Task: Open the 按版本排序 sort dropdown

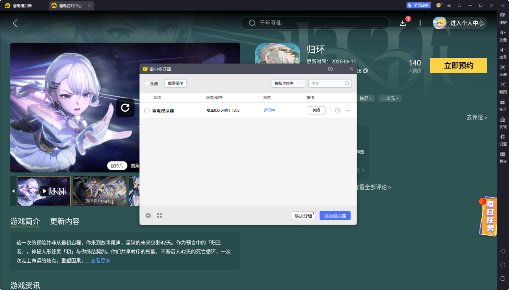Action: tap(288, 84)
